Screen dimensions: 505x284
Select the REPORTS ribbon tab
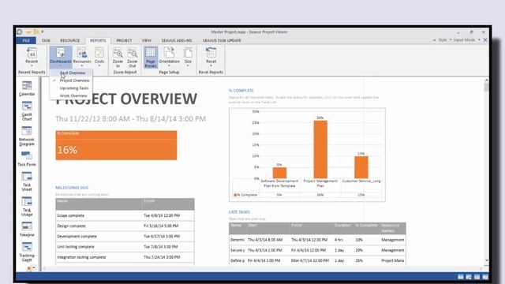click(98, 40)
